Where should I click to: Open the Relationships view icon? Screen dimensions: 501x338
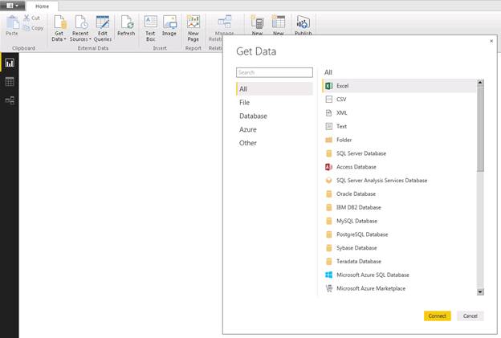(x=10, y=100)
